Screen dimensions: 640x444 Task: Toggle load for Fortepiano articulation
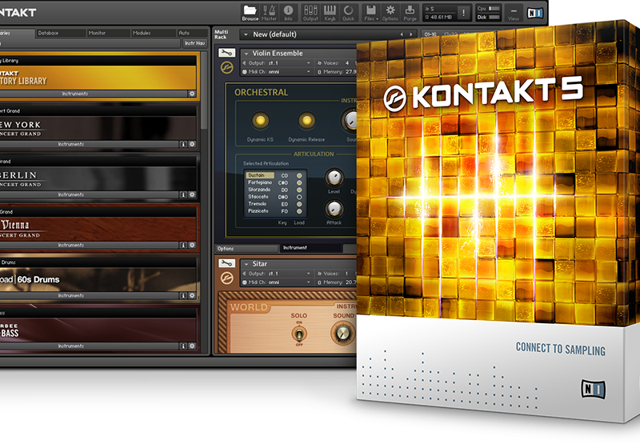[299, 182]
